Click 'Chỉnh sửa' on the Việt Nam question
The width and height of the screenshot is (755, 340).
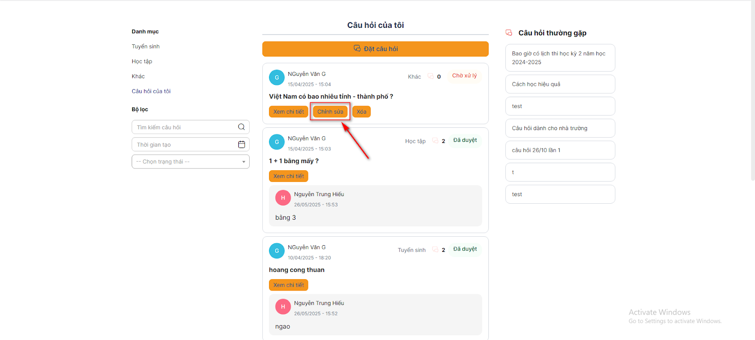tap(330, 112)
